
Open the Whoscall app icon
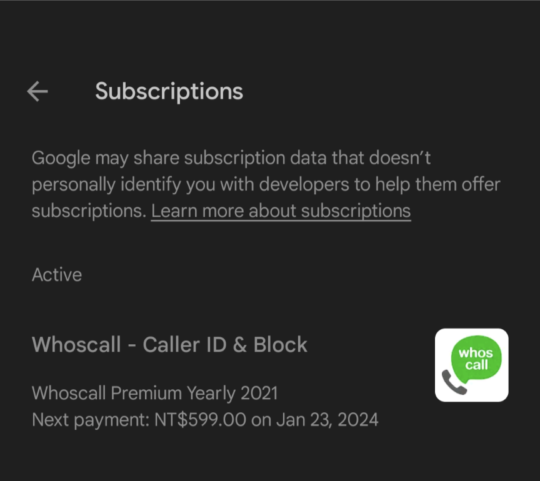pos(471,365)
